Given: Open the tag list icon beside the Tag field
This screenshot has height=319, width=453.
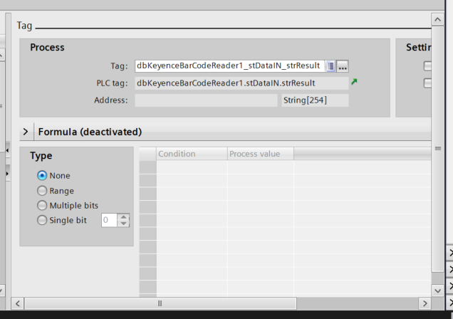Looking at the screenshot, I should pyautogui.click(x=330, y=66).
